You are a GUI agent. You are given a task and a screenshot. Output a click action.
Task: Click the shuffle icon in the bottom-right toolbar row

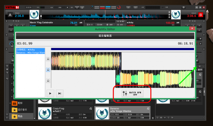pos(165,117)
